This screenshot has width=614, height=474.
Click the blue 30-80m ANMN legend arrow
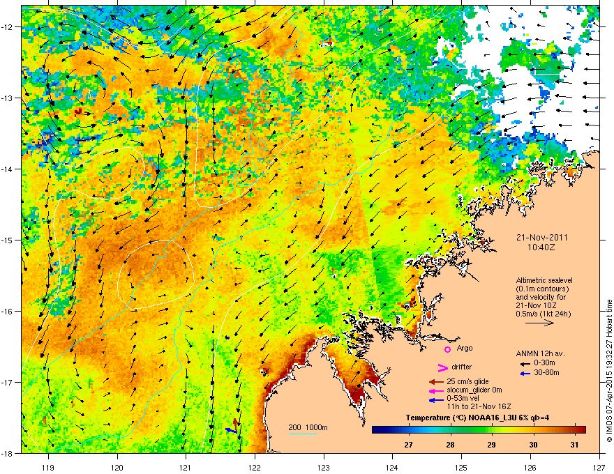coord(525,374)
